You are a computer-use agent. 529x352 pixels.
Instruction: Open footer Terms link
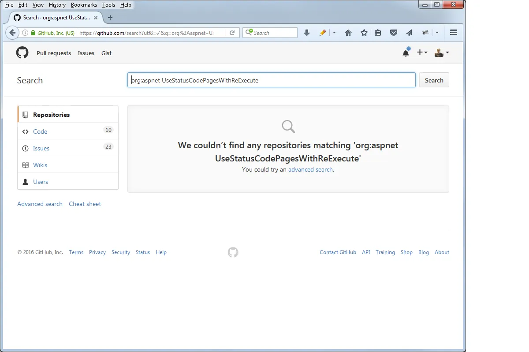point(76,252)
